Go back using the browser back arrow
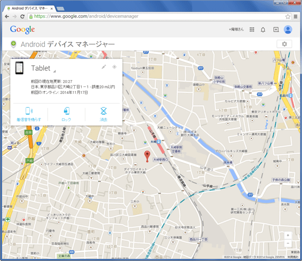Screen dimensions: 302x261 click(x=7, y=17)
